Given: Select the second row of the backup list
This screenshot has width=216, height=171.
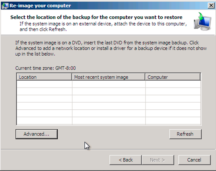Looking at the screenshot, I should pos(109,91).
